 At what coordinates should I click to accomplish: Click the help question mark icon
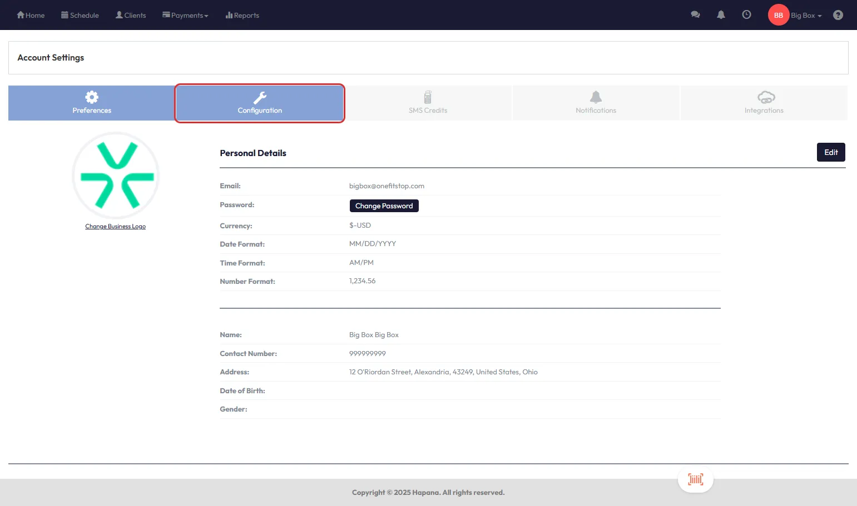[x=838, y=15]
